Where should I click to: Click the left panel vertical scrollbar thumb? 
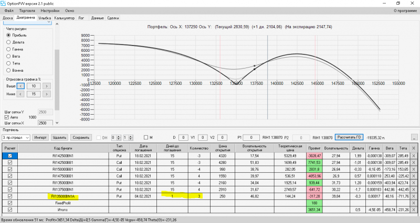[57, 80]
